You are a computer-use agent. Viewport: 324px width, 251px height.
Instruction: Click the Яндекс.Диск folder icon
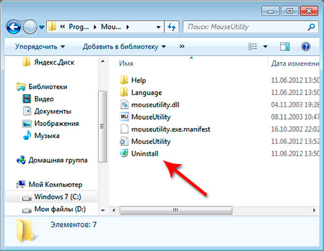27,62
